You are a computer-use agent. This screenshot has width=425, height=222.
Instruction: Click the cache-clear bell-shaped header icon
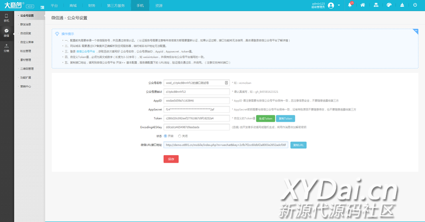(402, 5)
